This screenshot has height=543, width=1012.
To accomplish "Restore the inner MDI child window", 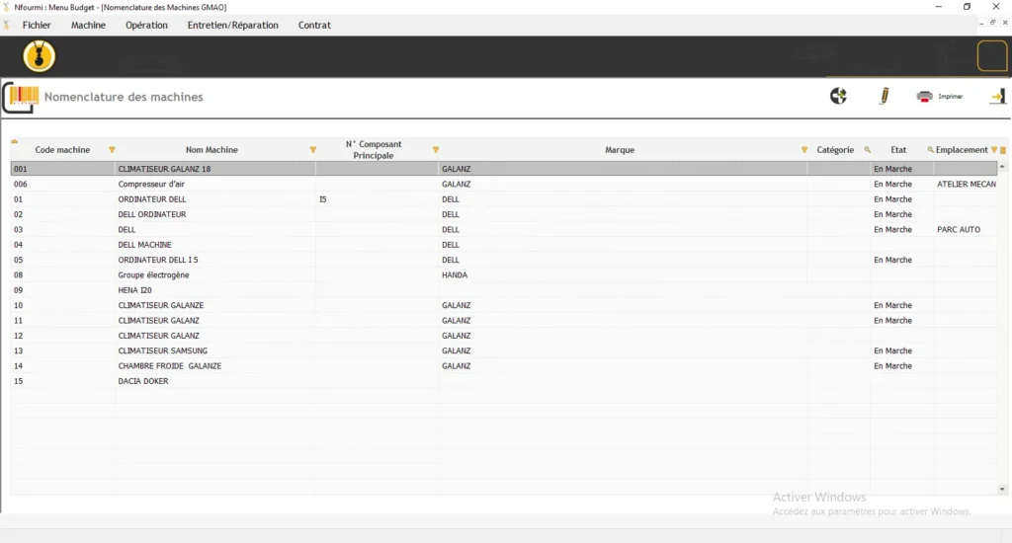I will (992, 23).
